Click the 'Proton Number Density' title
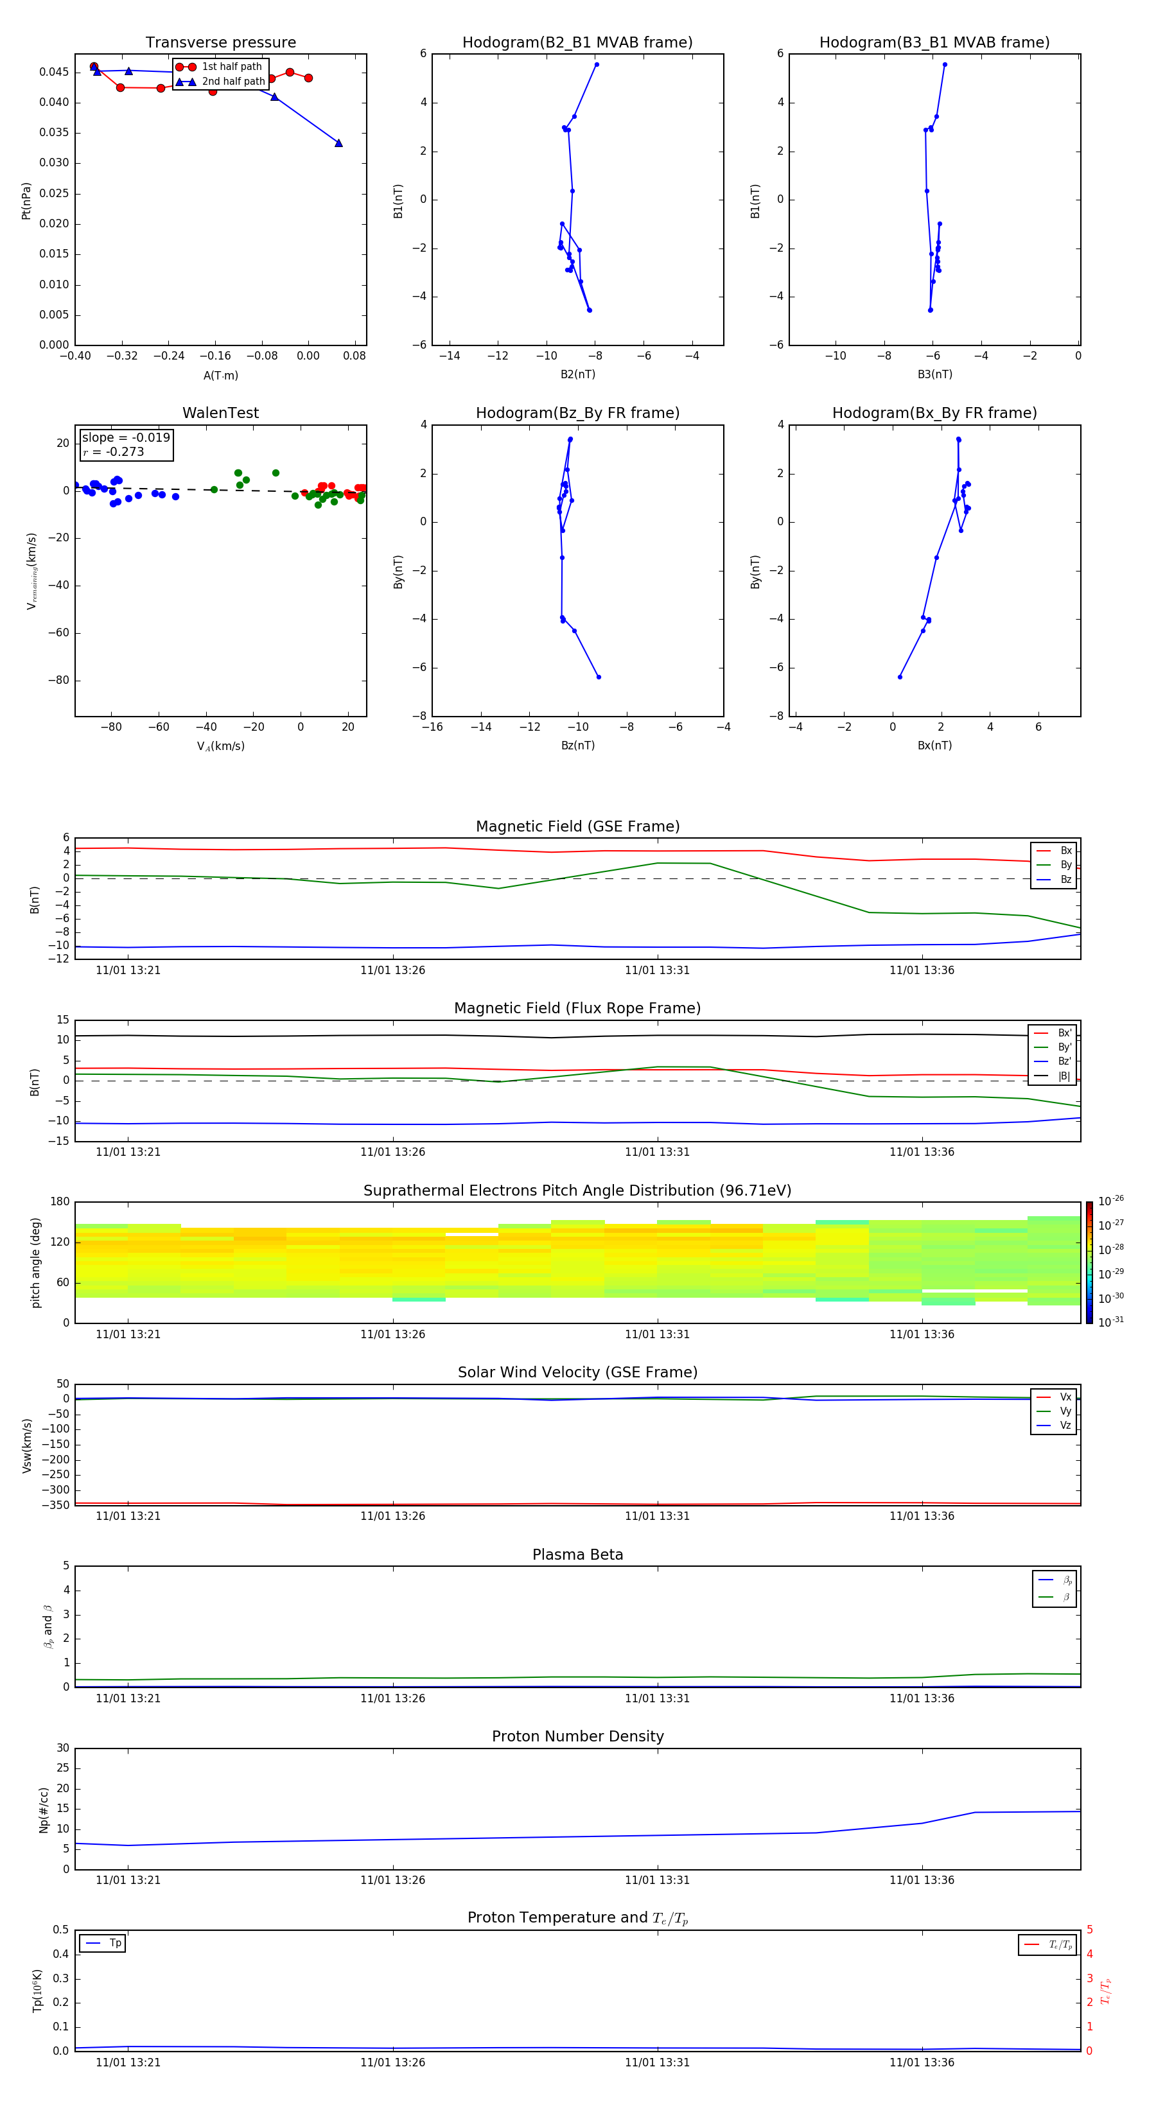 point(577,1736)
